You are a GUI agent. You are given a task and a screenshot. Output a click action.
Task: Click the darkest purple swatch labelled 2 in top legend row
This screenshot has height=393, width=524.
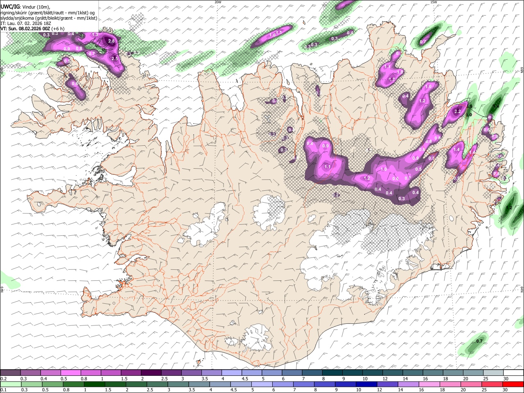point(151,373)
